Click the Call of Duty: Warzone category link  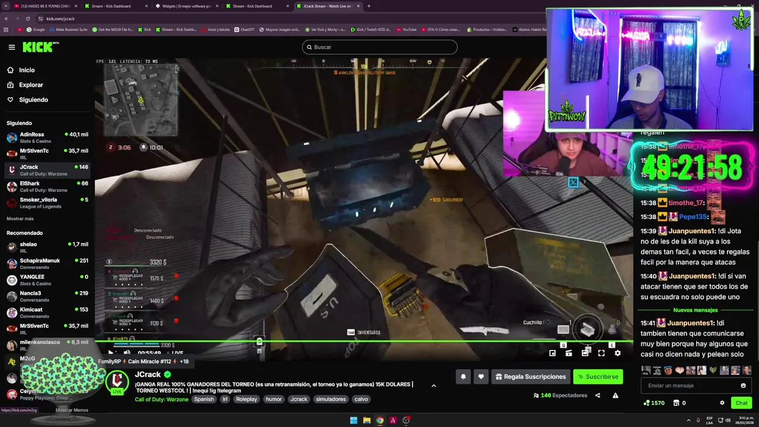(x=161, y=399)
